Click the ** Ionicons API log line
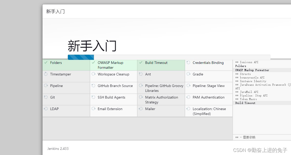 (x=247, y=62)
